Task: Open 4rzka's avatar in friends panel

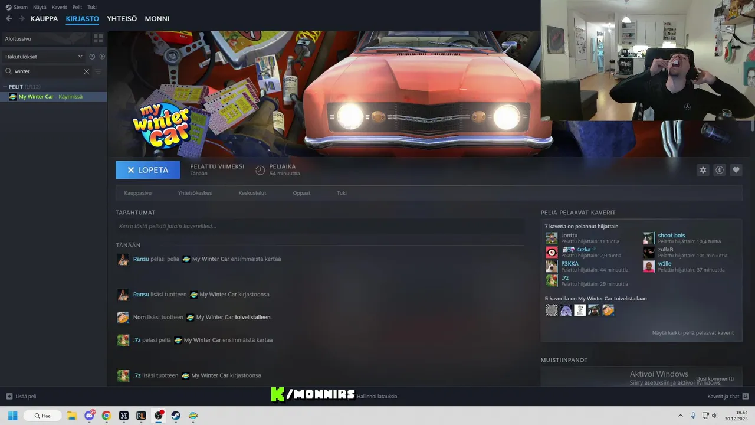Action: click(x=552, y=253)
